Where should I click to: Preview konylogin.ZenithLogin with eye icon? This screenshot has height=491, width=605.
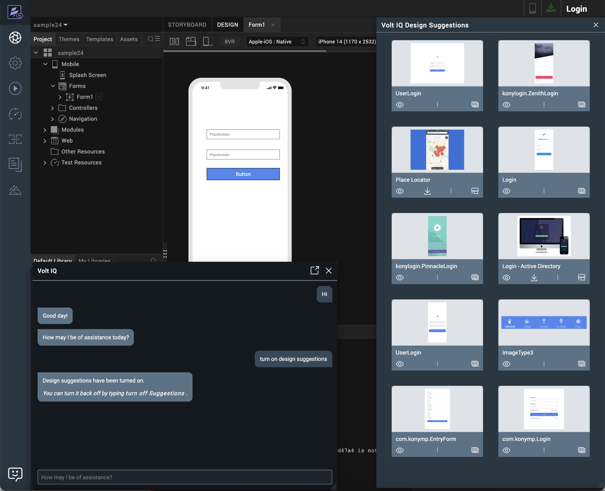click(506, 105)
